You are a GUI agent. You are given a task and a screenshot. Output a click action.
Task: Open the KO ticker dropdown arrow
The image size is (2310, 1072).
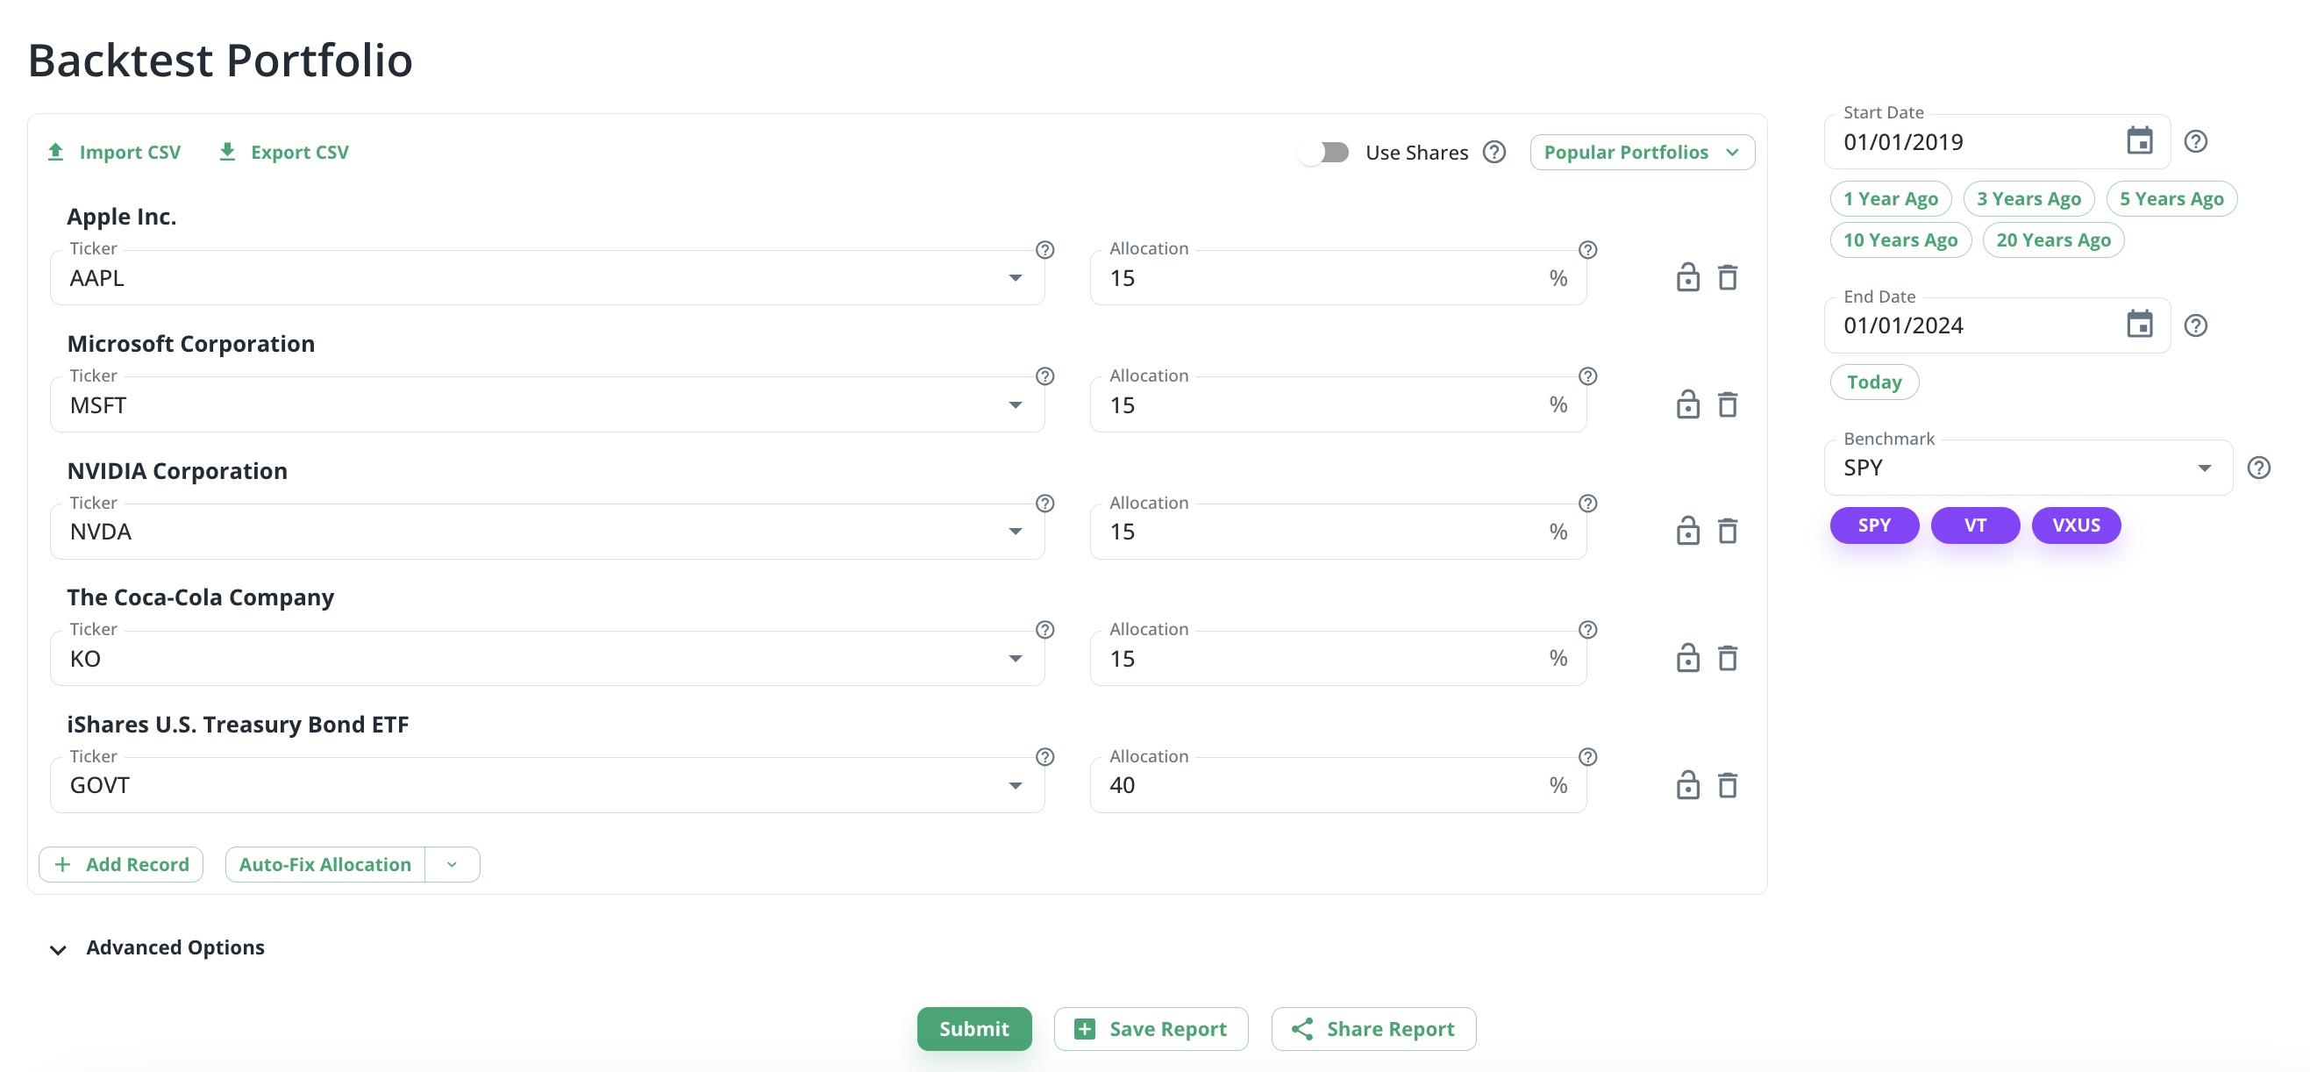click(1015, 660)
